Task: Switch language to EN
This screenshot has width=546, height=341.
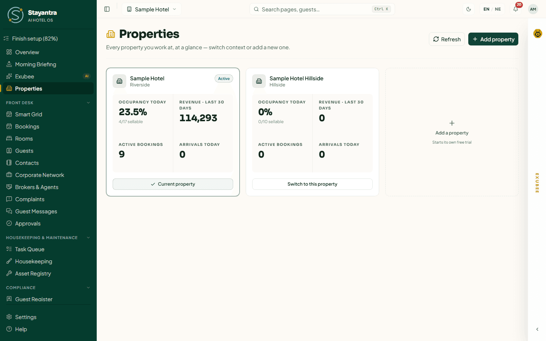Action: coord(486,9)
